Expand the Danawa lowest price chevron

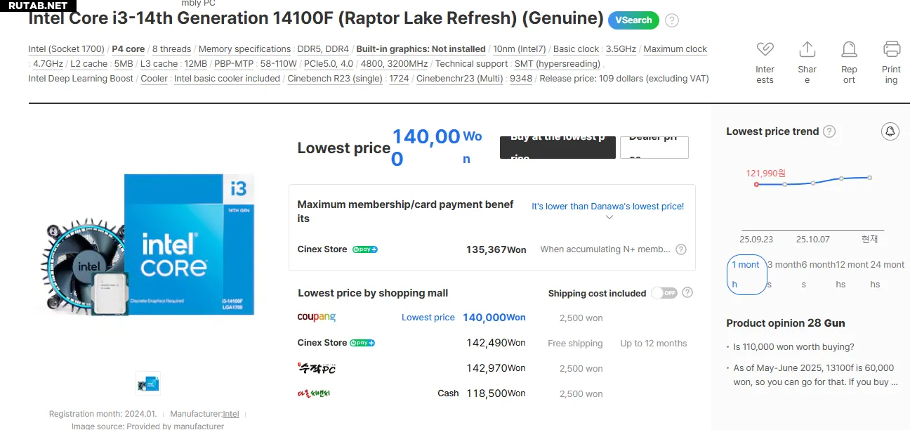coord(609,218)
